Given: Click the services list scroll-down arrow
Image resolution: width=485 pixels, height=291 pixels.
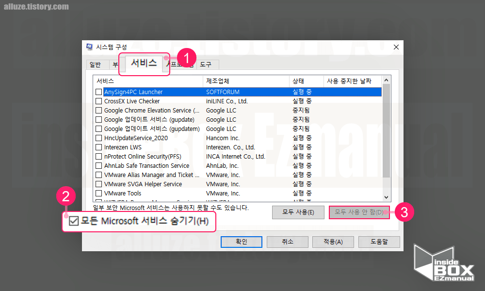Looking at the screenshot, I should [386, 197].
